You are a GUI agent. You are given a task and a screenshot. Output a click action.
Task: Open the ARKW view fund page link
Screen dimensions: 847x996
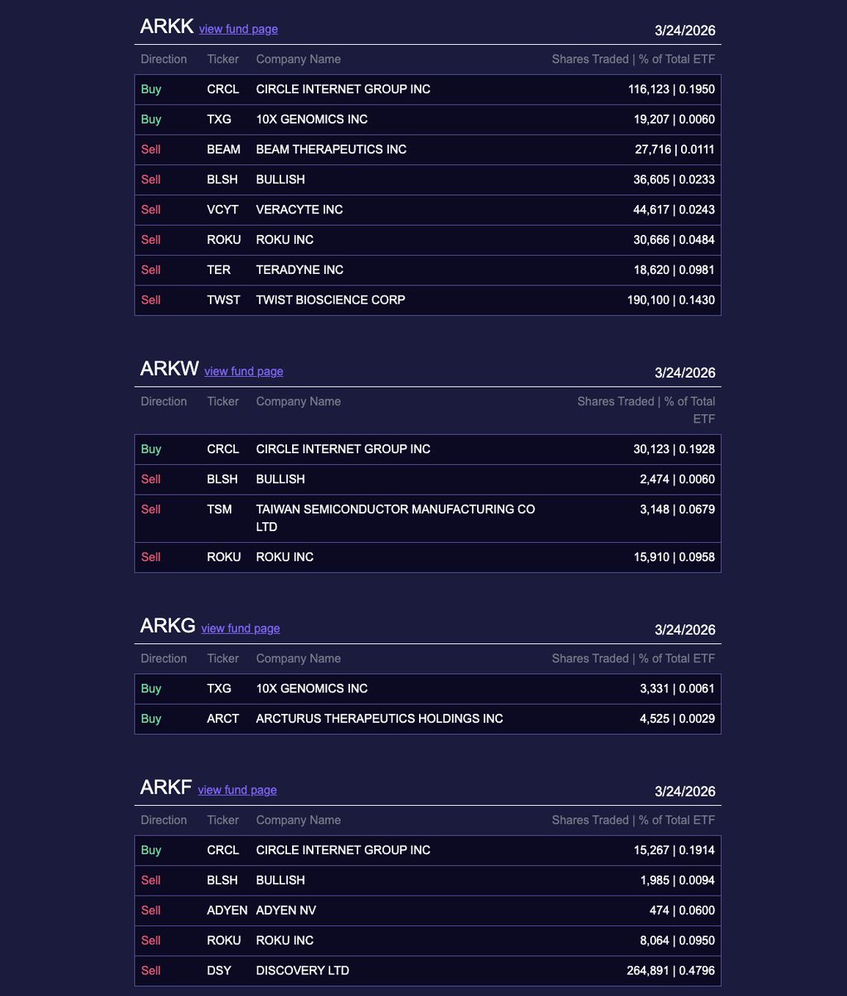pyautogui.click(x=244, y=371)
